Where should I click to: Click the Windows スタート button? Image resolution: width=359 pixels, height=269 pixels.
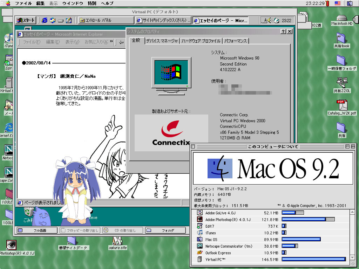point(26,20)
